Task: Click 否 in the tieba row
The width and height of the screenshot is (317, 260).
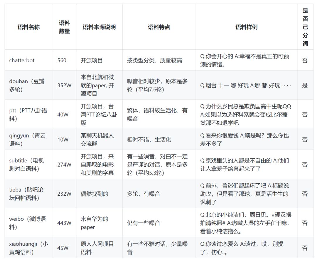Action: point(305,194)
